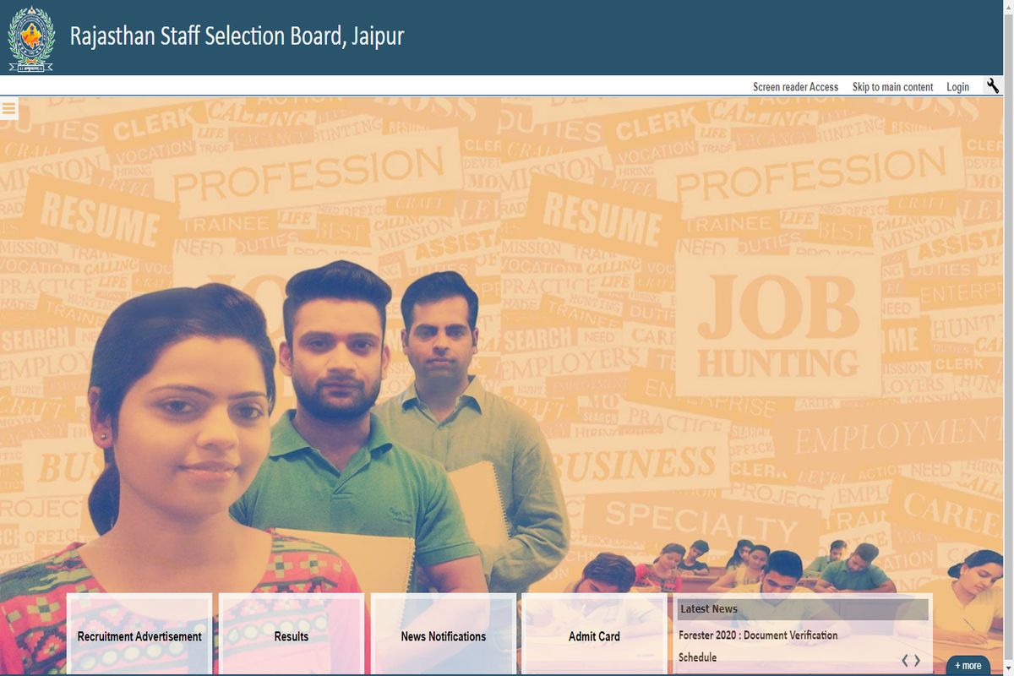Select Skip to main content
This screenshot has height=676, width=1014.
pos(892,86)
